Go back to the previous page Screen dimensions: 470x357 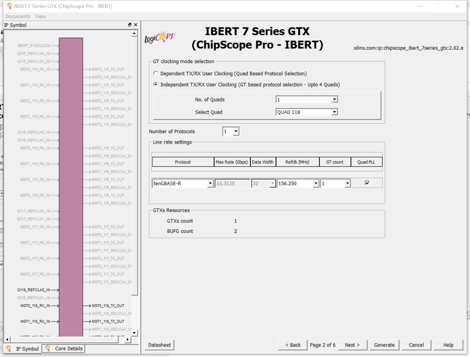(293, 345)
